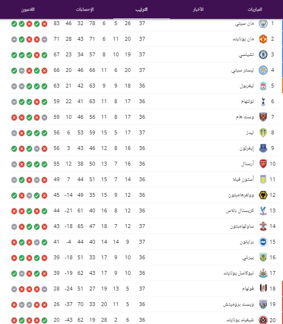283x324 pixels.
Task: Click the first form circle in the Chelsea row
Action: point(44,55)
